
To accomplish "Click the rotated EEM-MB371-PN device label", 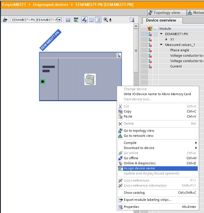I will pyautogui.click(x=50, y=40).
